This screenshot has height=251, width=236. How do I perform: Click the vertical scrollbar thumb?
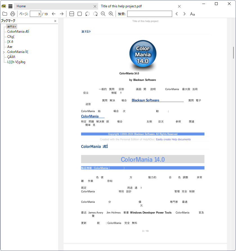(x=233, y=53)
